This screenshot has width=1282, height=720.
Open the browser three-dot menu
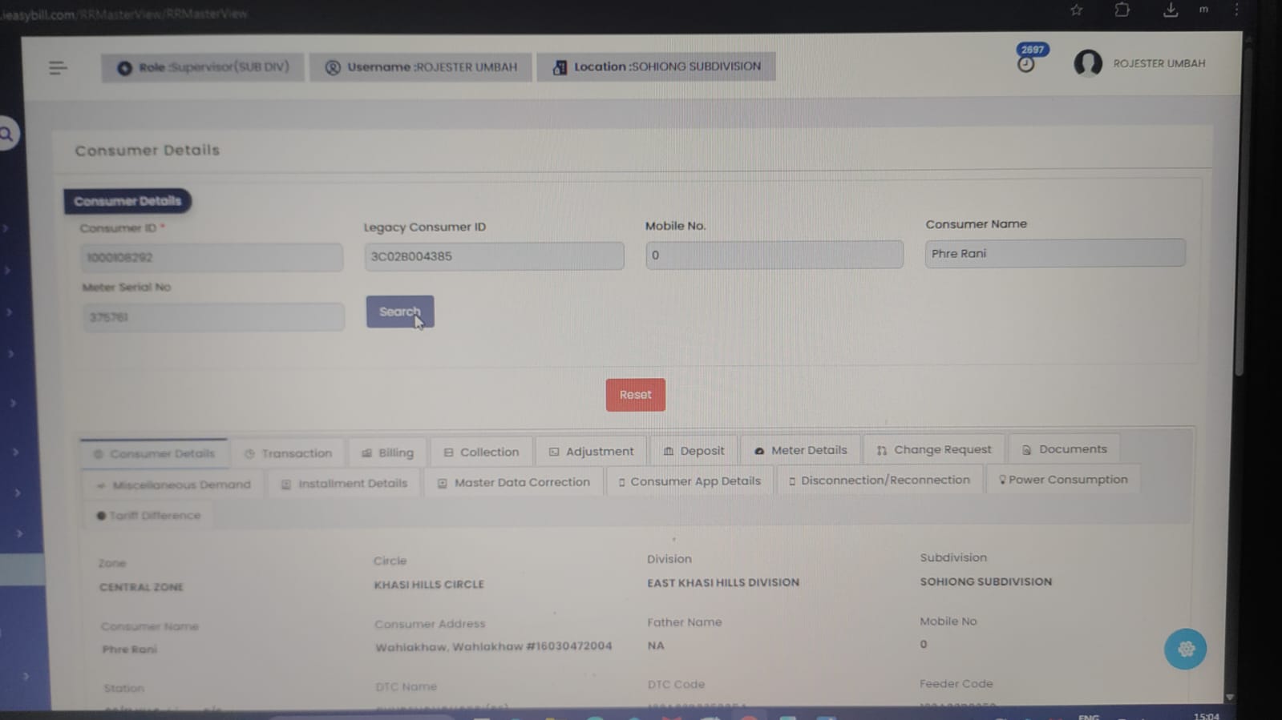pos(1236,10)
